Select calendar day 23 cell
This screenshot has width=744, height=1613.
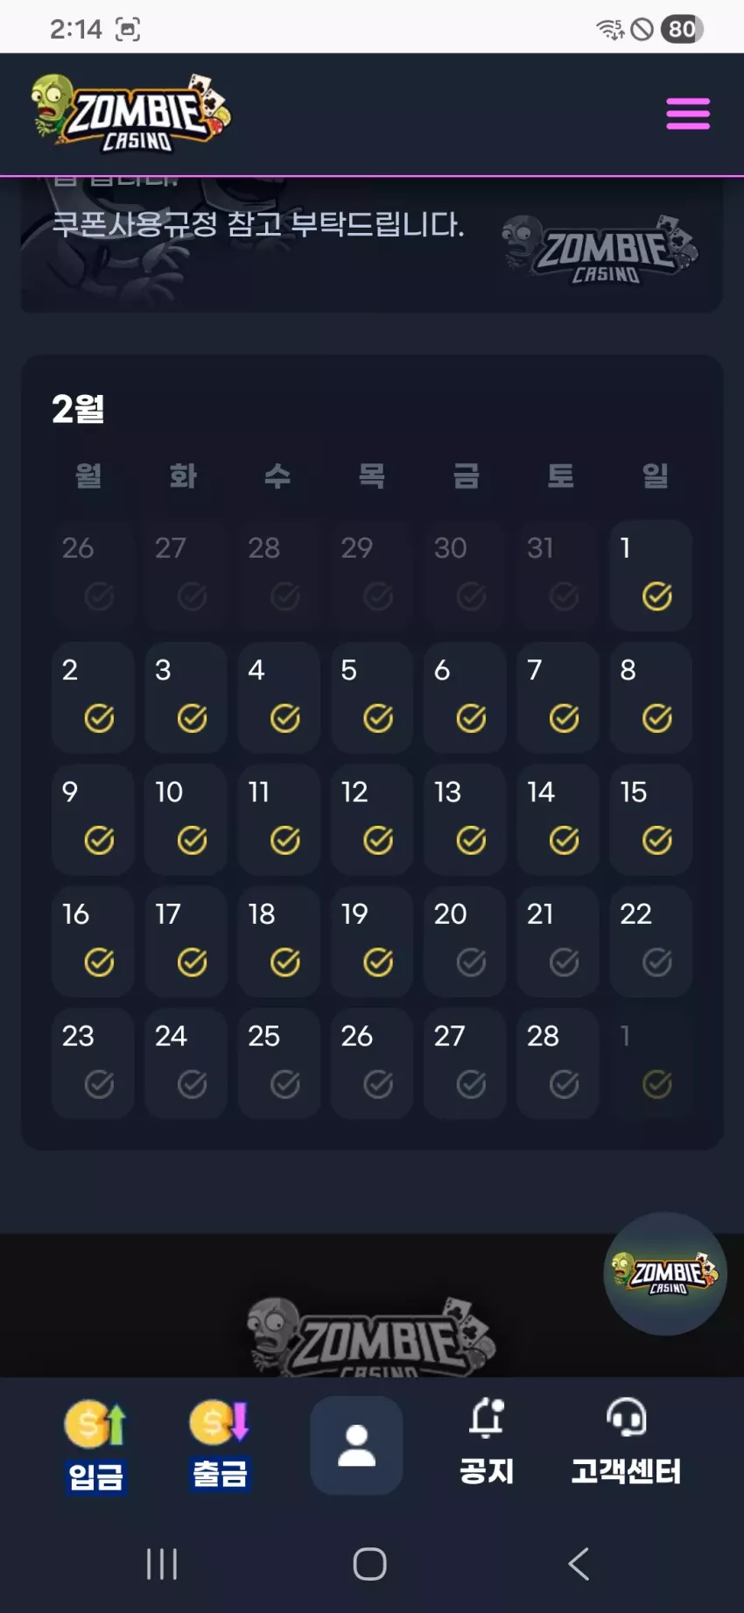point(93,1063)
